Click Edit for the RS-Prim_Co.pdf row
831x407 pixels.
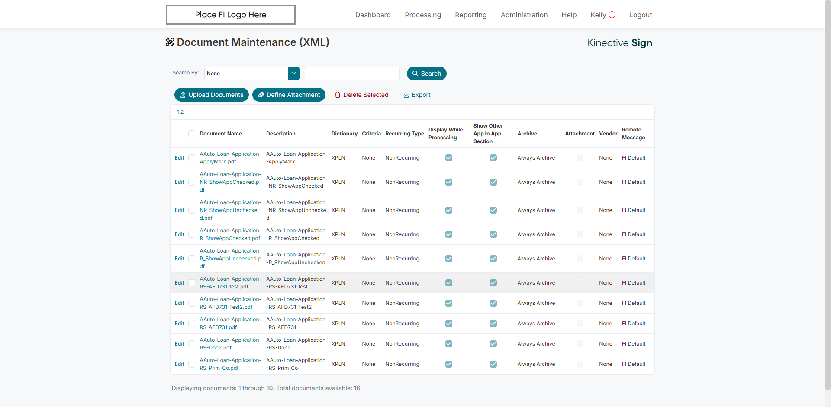(179, 364)
